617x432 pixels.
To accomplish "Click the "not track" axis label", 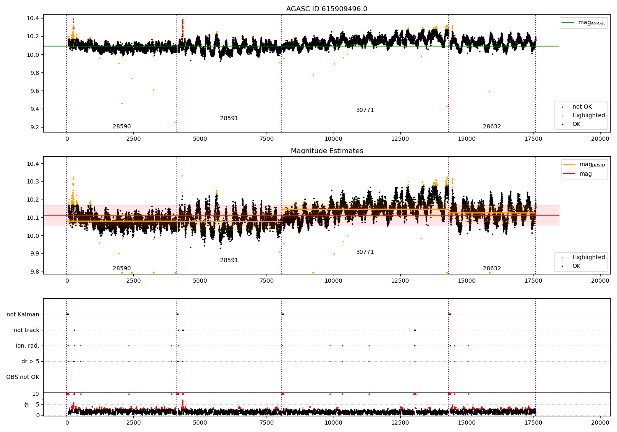I will (26, 330).
